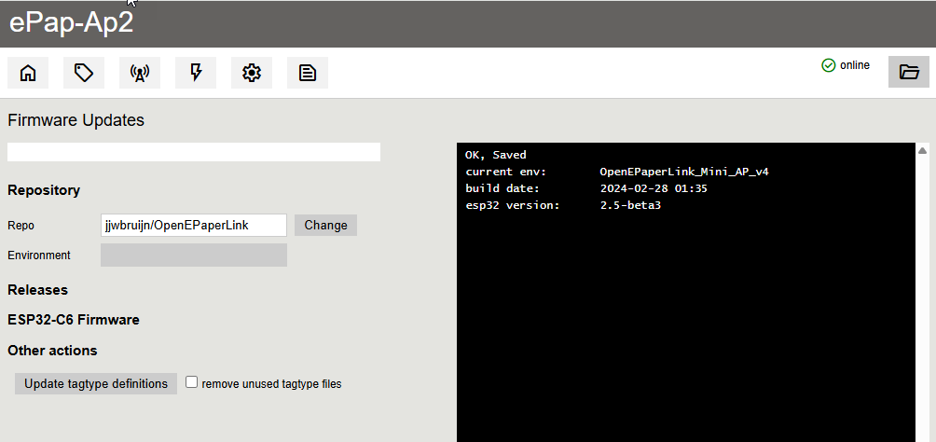This screenshot has width=936, height=442.
Task: Open the file manager folder icon
Action: (909, 72)
